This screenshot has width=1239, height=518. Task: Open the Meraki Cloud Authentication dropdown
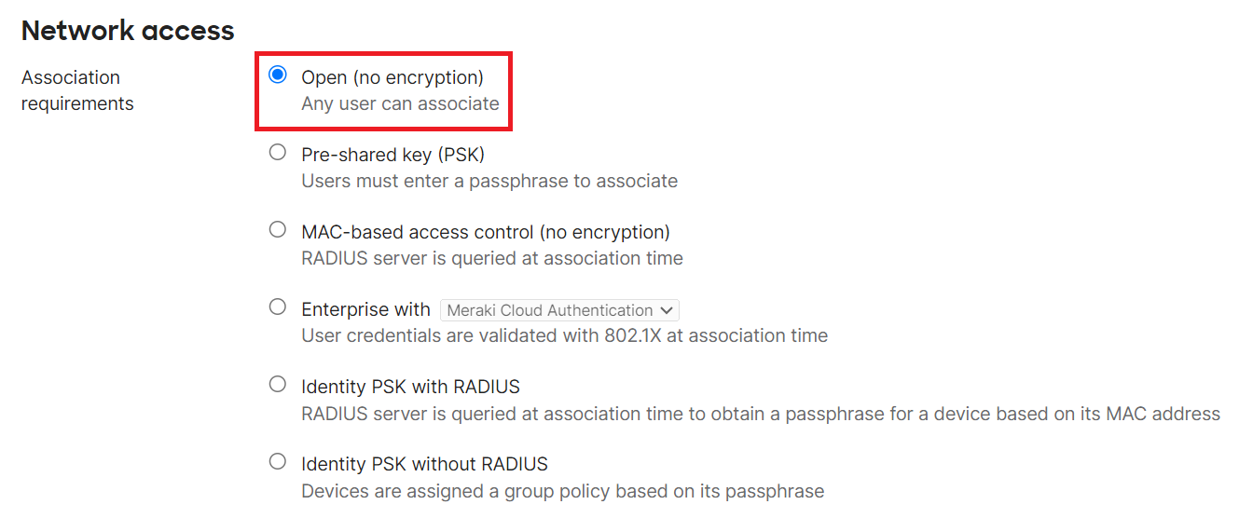pyautogui.click(x=559, y=310)
